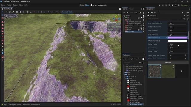Open the AssetLib workspace
The height and width of the screenshot is (107, 191).
[102, 5]
